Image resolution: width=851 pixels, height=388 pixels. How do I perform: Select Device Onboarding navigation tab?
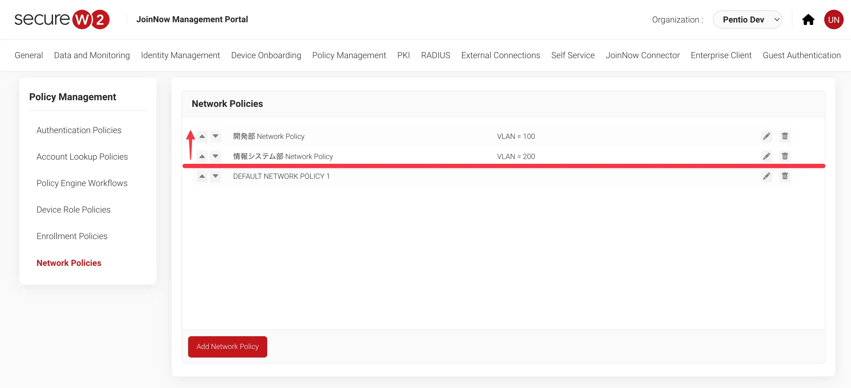[266, 55]
